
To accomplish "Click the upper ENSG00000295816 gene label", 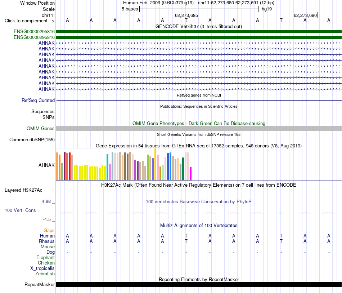I will [34, 32].
